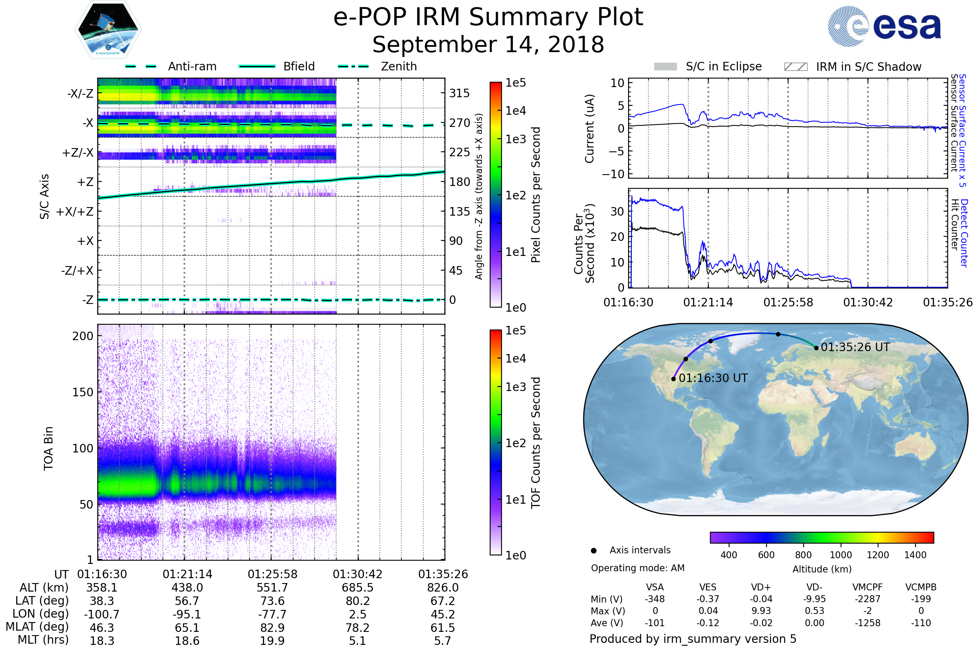Click the S/C in Eclipse gray swatch
Image resolution: width=977 pixels, height=651 pixels.
point(666,67)
